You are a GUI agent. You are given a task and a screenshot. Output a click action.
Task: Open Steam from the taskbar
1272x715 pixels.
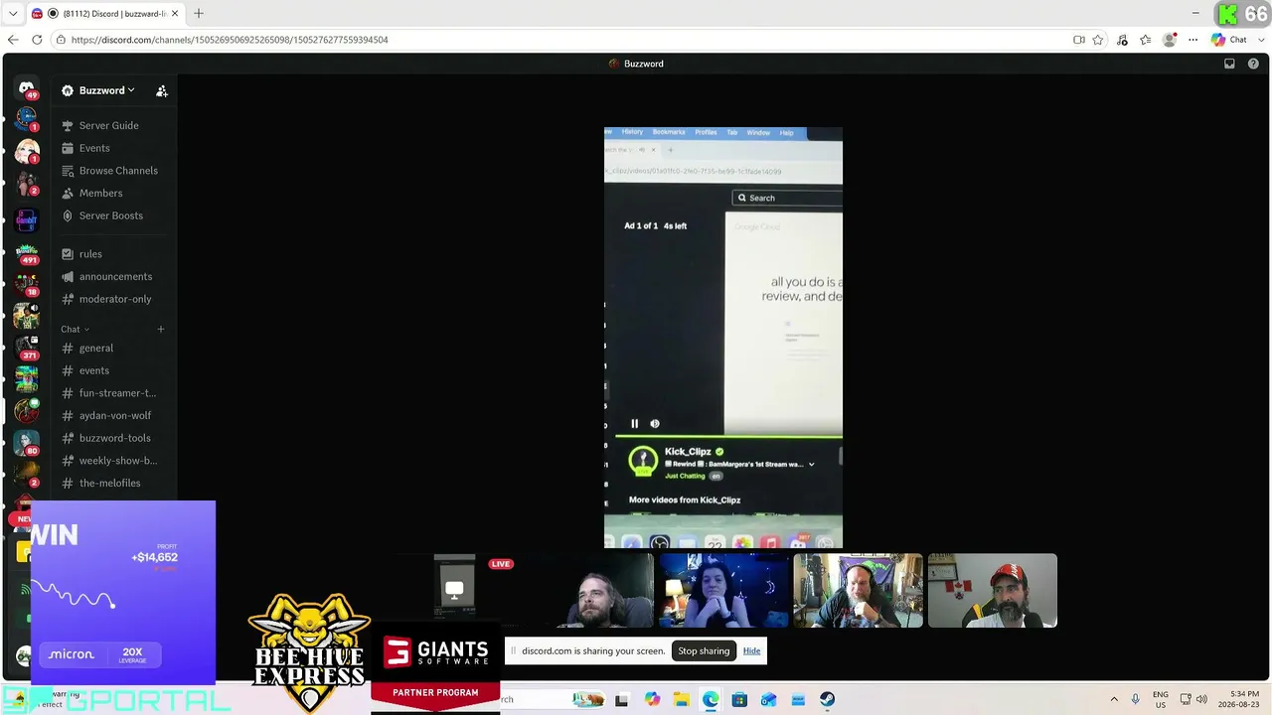pyautogui.click(x=827, y=700)
